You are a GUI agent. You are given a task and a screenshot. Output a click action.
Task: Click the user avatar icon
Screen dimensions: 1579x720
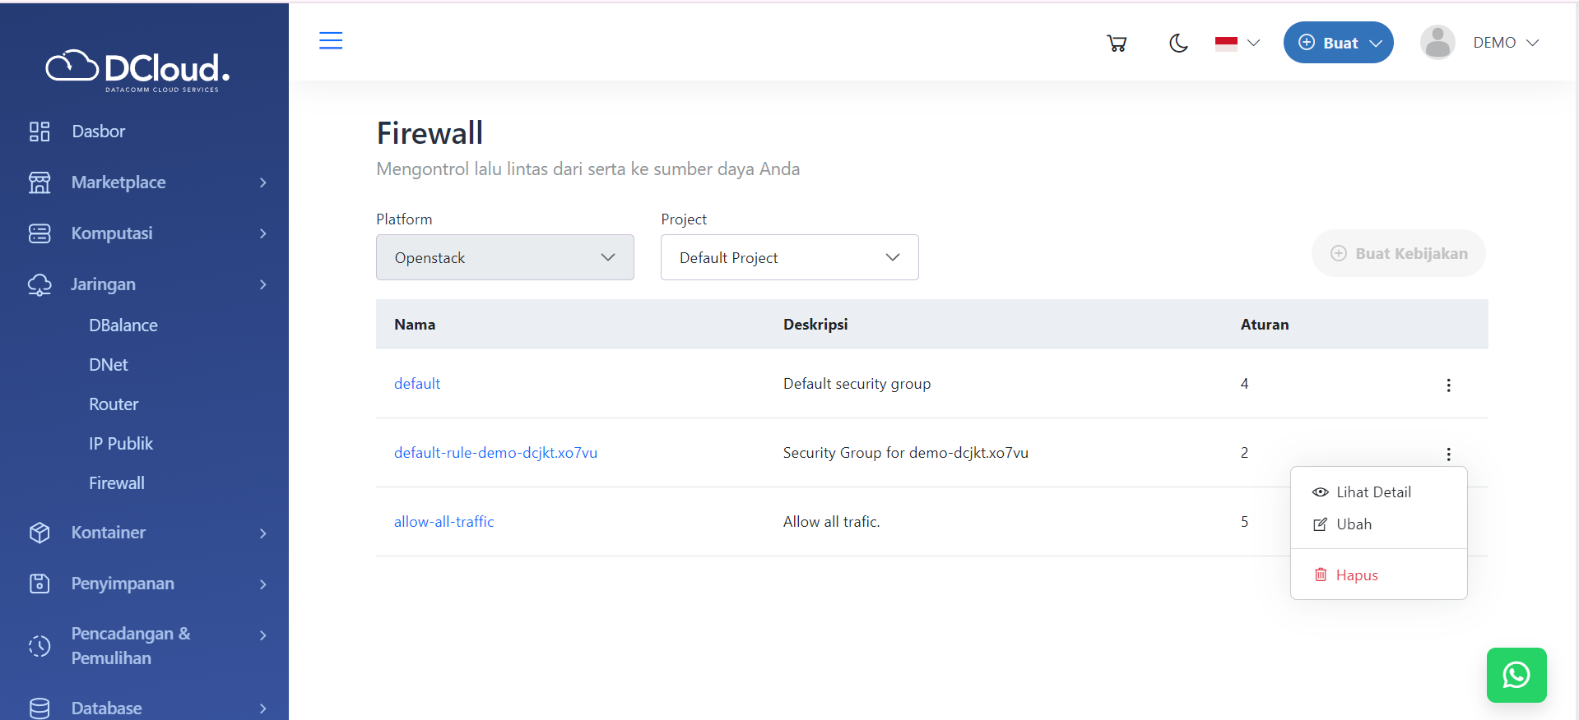pos(1437,43)
